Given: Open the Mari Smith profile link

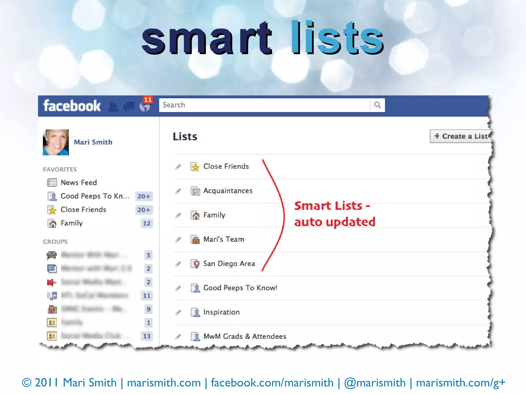Looking at the screenshot, I should [93, 142].
